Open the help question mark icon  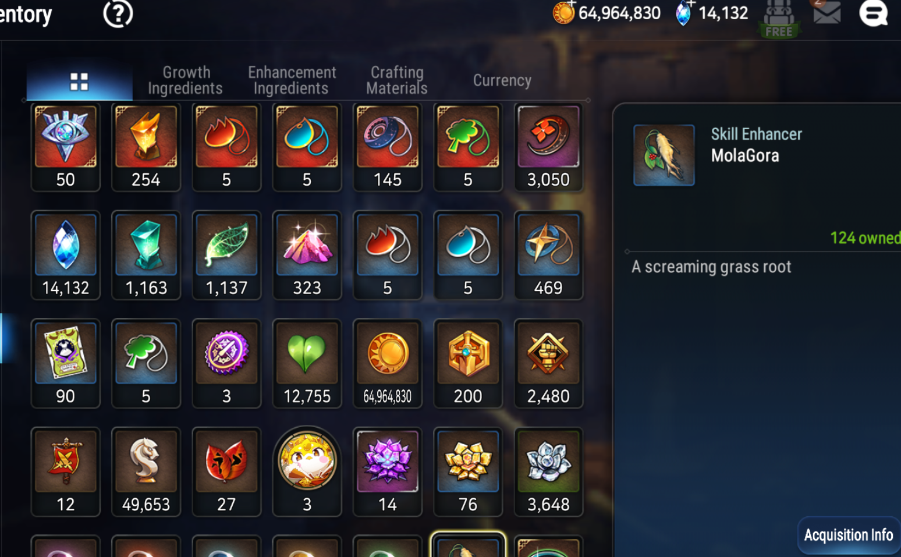click(118, 13)
